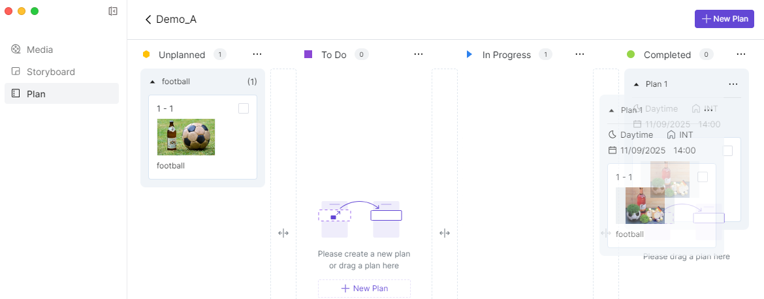This screenshot has height=299, width=764.
Task: Open the Unplanned column more options
Action: (x=257, y=54)
